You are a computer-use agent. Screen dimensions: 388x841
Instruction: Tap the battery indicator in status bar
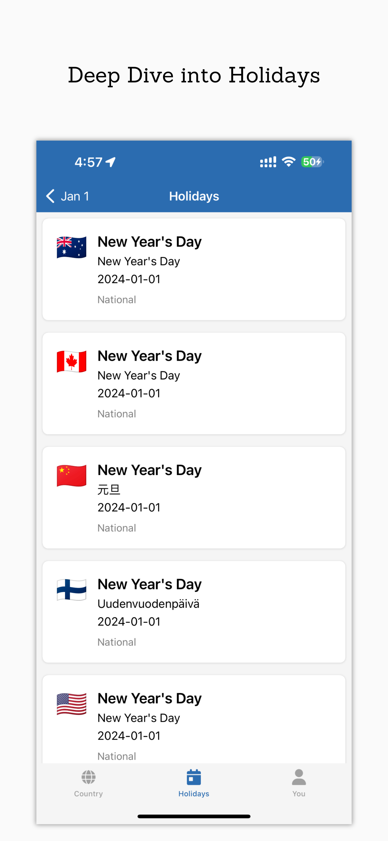313,162
